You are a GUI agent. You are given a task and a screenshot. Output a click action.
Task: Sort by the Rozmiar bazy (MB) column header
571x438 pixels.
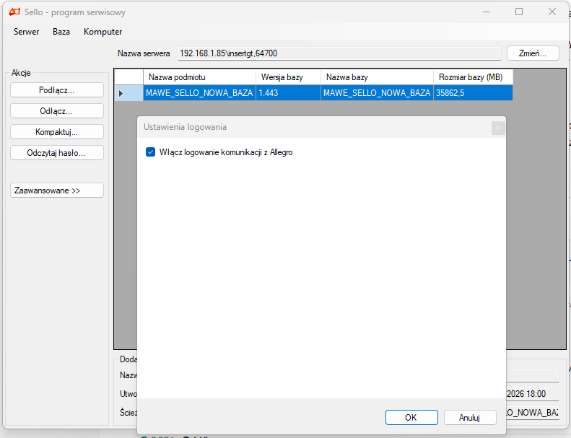tap(473, 77)
